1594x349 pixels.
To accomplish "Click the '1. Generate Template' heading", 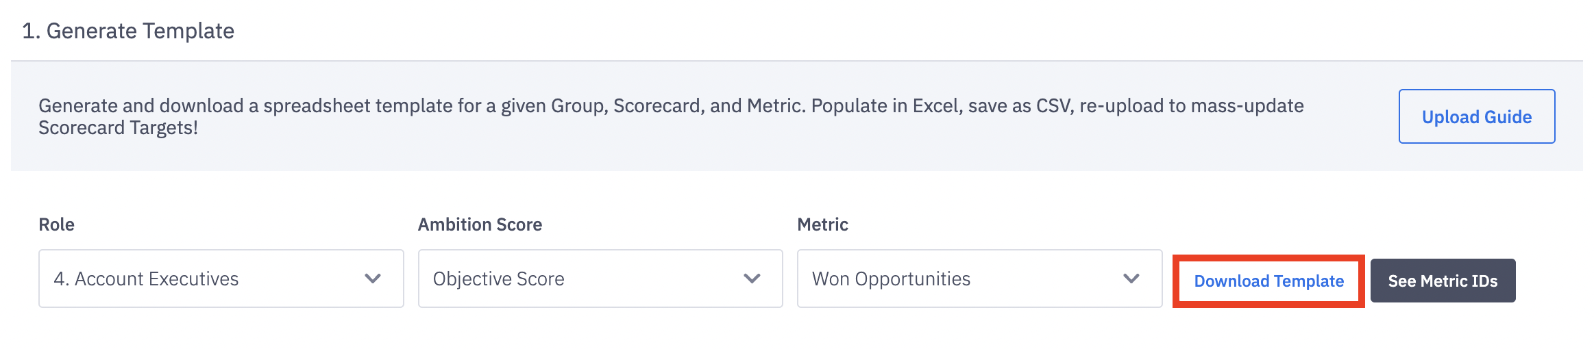I will 128,31.
